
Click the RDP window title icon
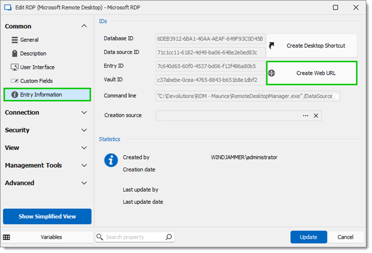tap(8, 8)
